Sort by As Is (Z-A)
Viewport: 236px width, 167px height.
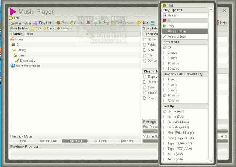coord(185,159)
